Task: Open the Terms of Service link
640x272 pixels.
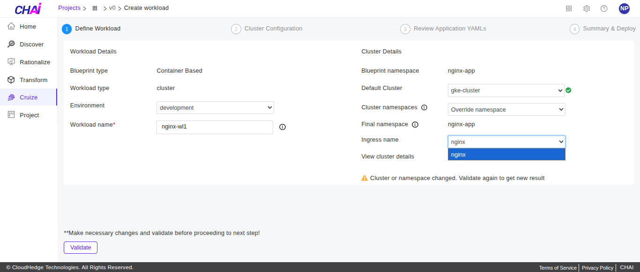Action: point(558,268)
